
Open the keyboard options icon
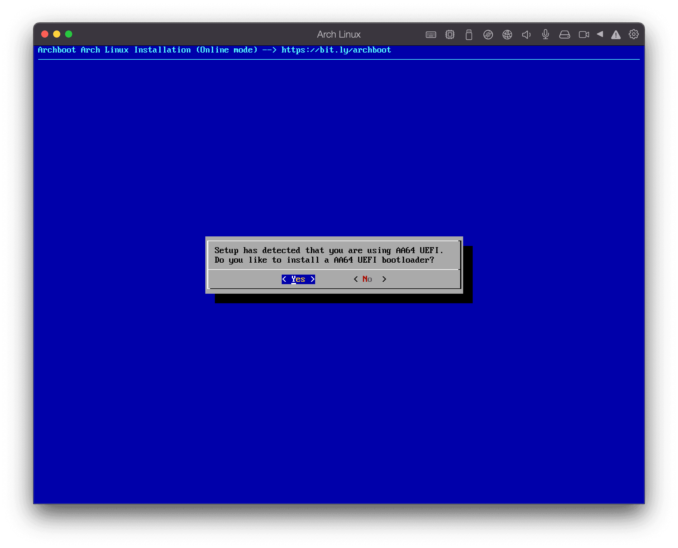[x=431, y=34]
